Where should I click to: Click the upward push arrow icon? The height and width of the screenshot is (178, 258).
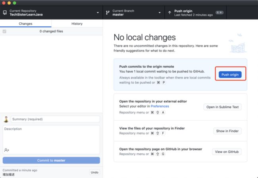click(169, 13)
